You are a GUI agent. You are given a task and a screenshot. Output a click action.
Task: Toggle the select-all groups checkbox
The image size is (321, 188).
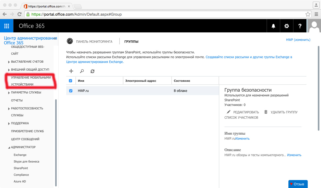[71, 81]
